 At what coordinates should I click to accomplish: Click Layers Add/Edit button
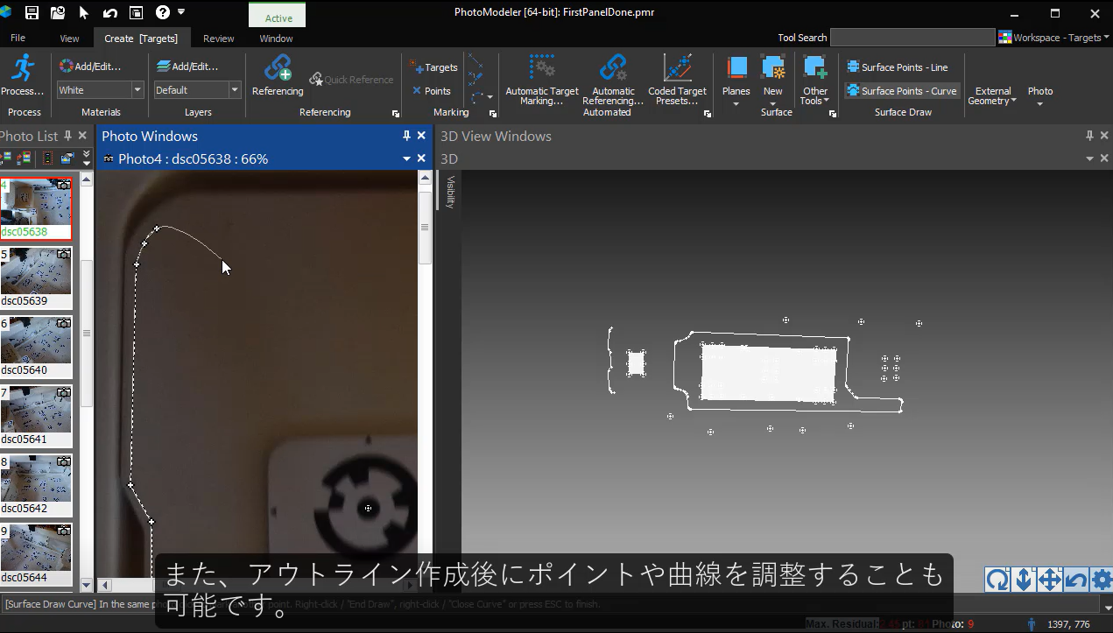click(x=187, y=67)
